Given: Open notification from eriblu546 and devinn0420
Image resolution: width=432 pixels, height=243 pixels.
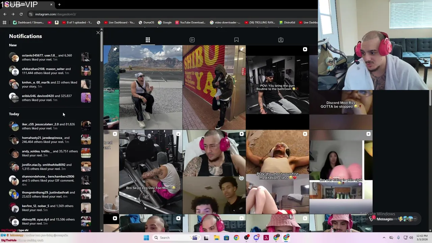Looking at the screenshot, I should 50,98.
